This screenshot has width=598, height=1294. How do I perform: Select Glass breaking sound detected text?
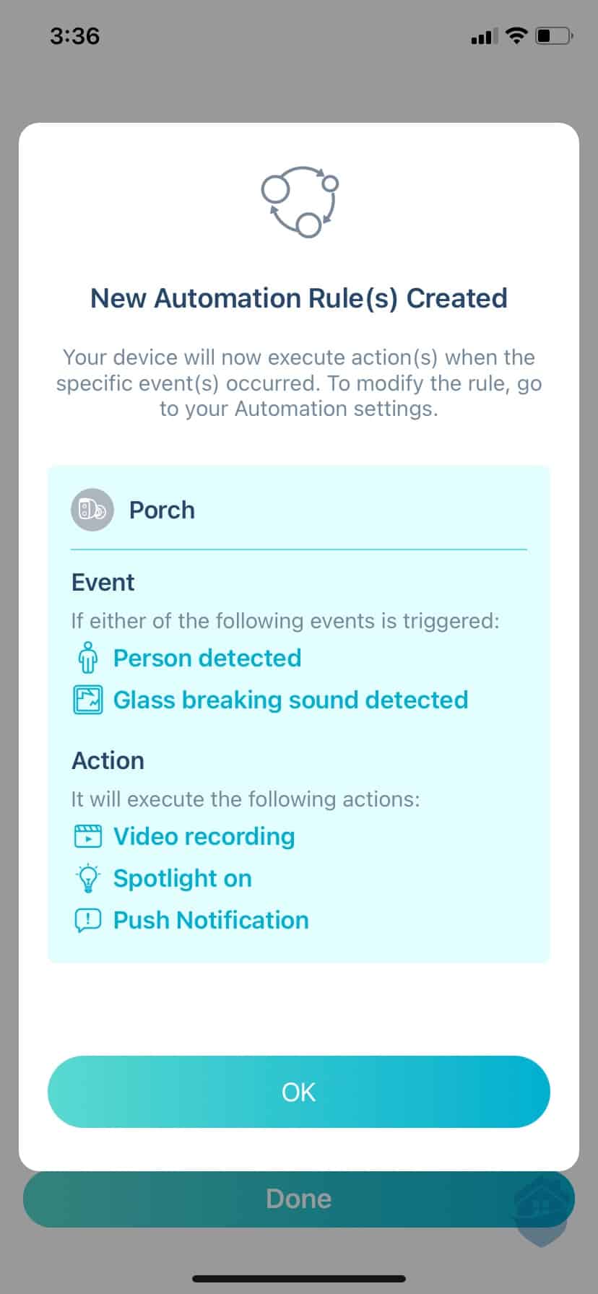[x=290, y=700]
